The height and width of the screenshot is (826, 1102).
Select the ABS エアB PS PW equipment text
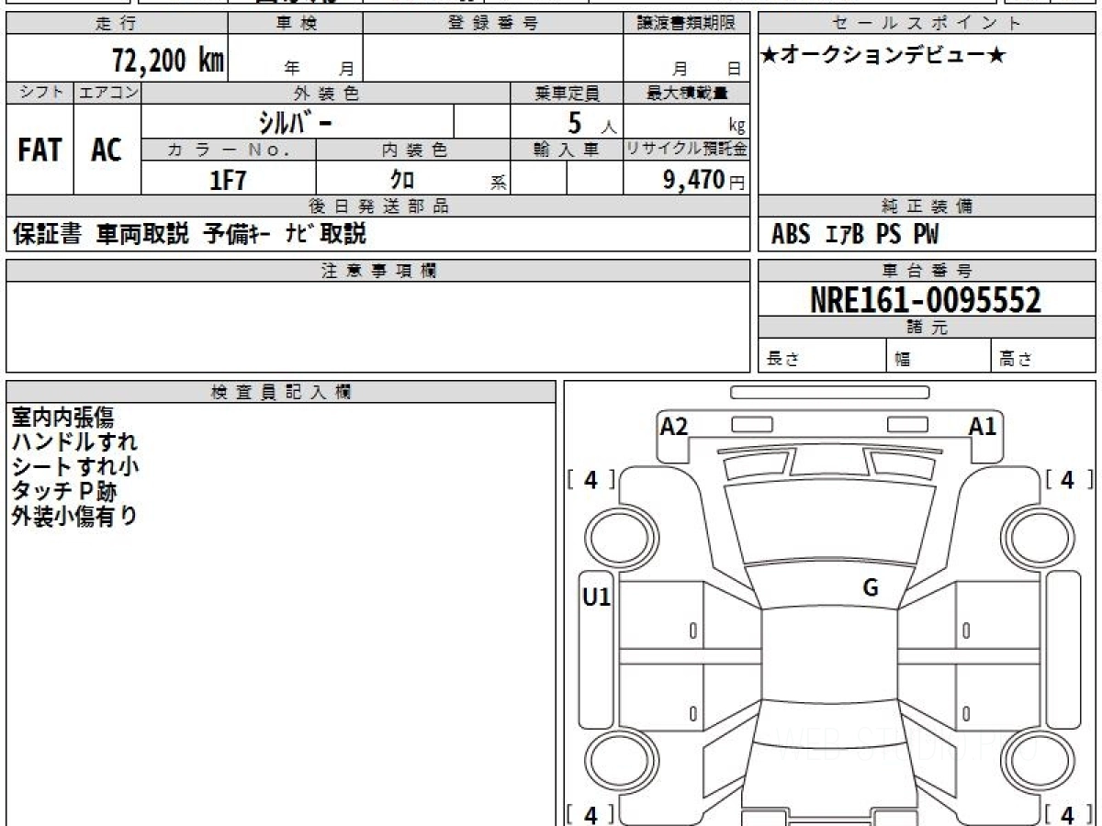[x=855, y=235]
